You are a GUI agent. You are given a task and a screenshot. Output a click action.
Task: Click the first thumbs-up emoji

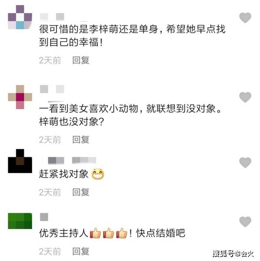(x=95, y=233)
